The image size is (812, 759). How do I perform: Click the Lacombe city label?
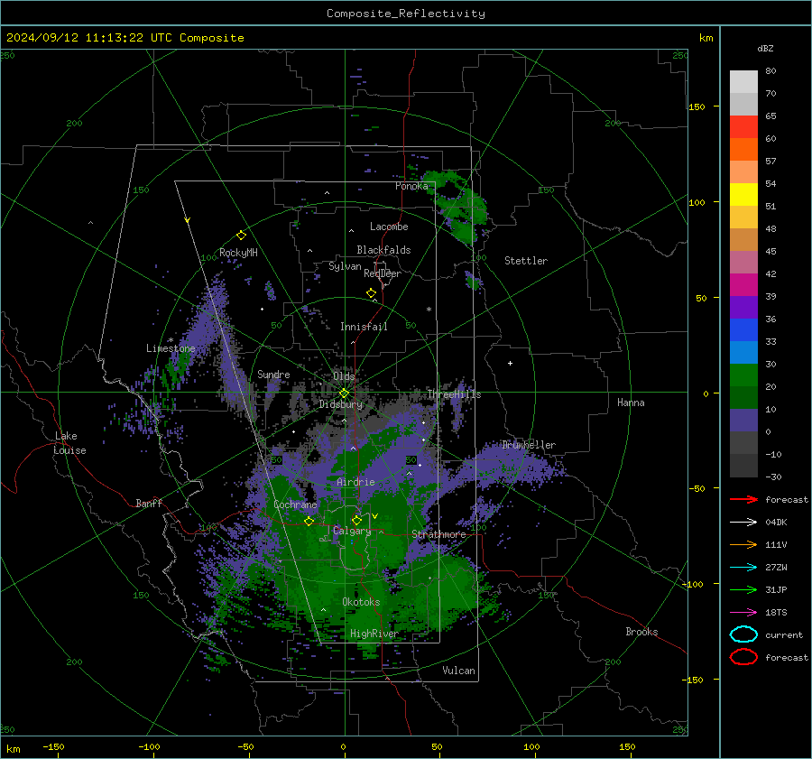[389, 227]
